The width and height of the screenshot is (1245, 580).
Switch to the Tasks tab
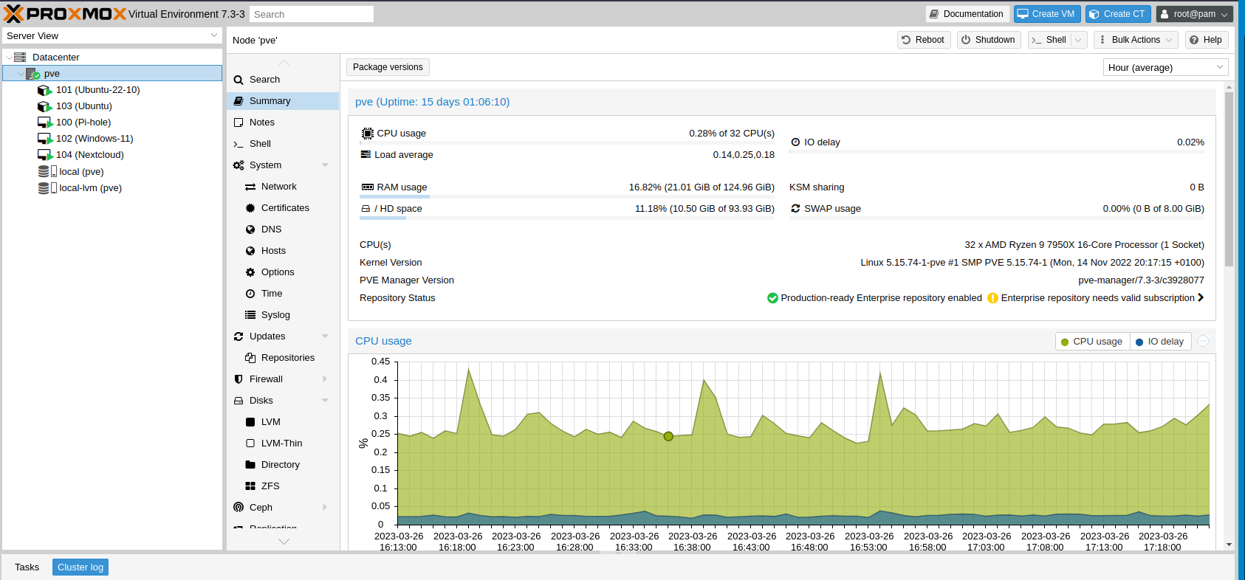[x=27, y=567]
